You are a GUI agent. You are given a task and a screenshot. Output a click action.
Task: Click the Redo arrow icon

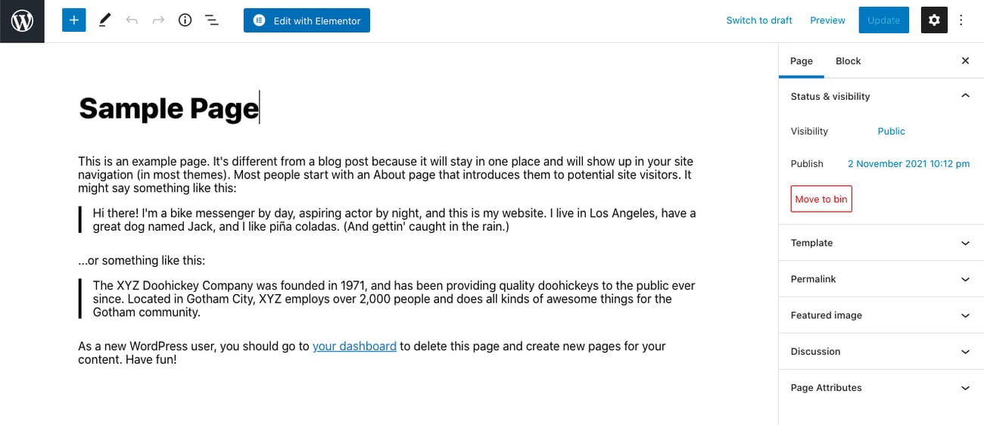(x=158, y=20)
